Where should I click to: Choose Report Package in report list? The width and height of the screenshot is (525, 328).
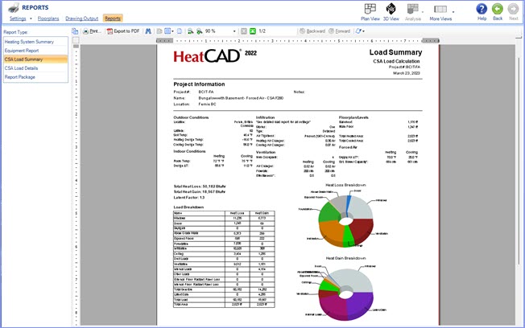35,77
